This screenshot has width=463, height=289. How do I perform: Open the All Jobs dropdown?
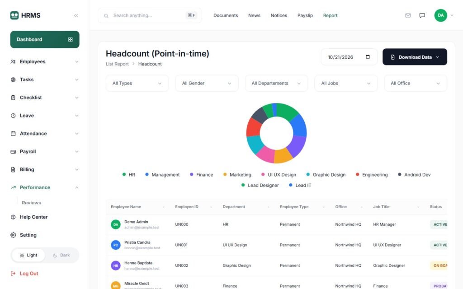tap(346, 84)
